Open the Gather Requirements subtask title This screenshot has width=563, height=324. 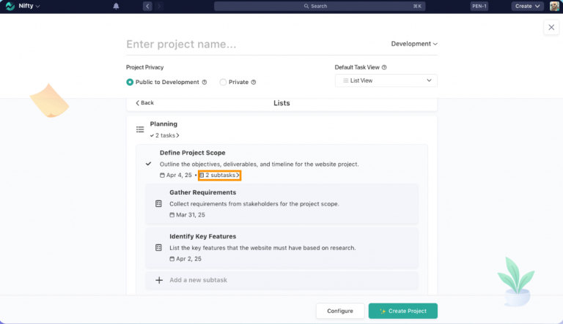(202, 192)
